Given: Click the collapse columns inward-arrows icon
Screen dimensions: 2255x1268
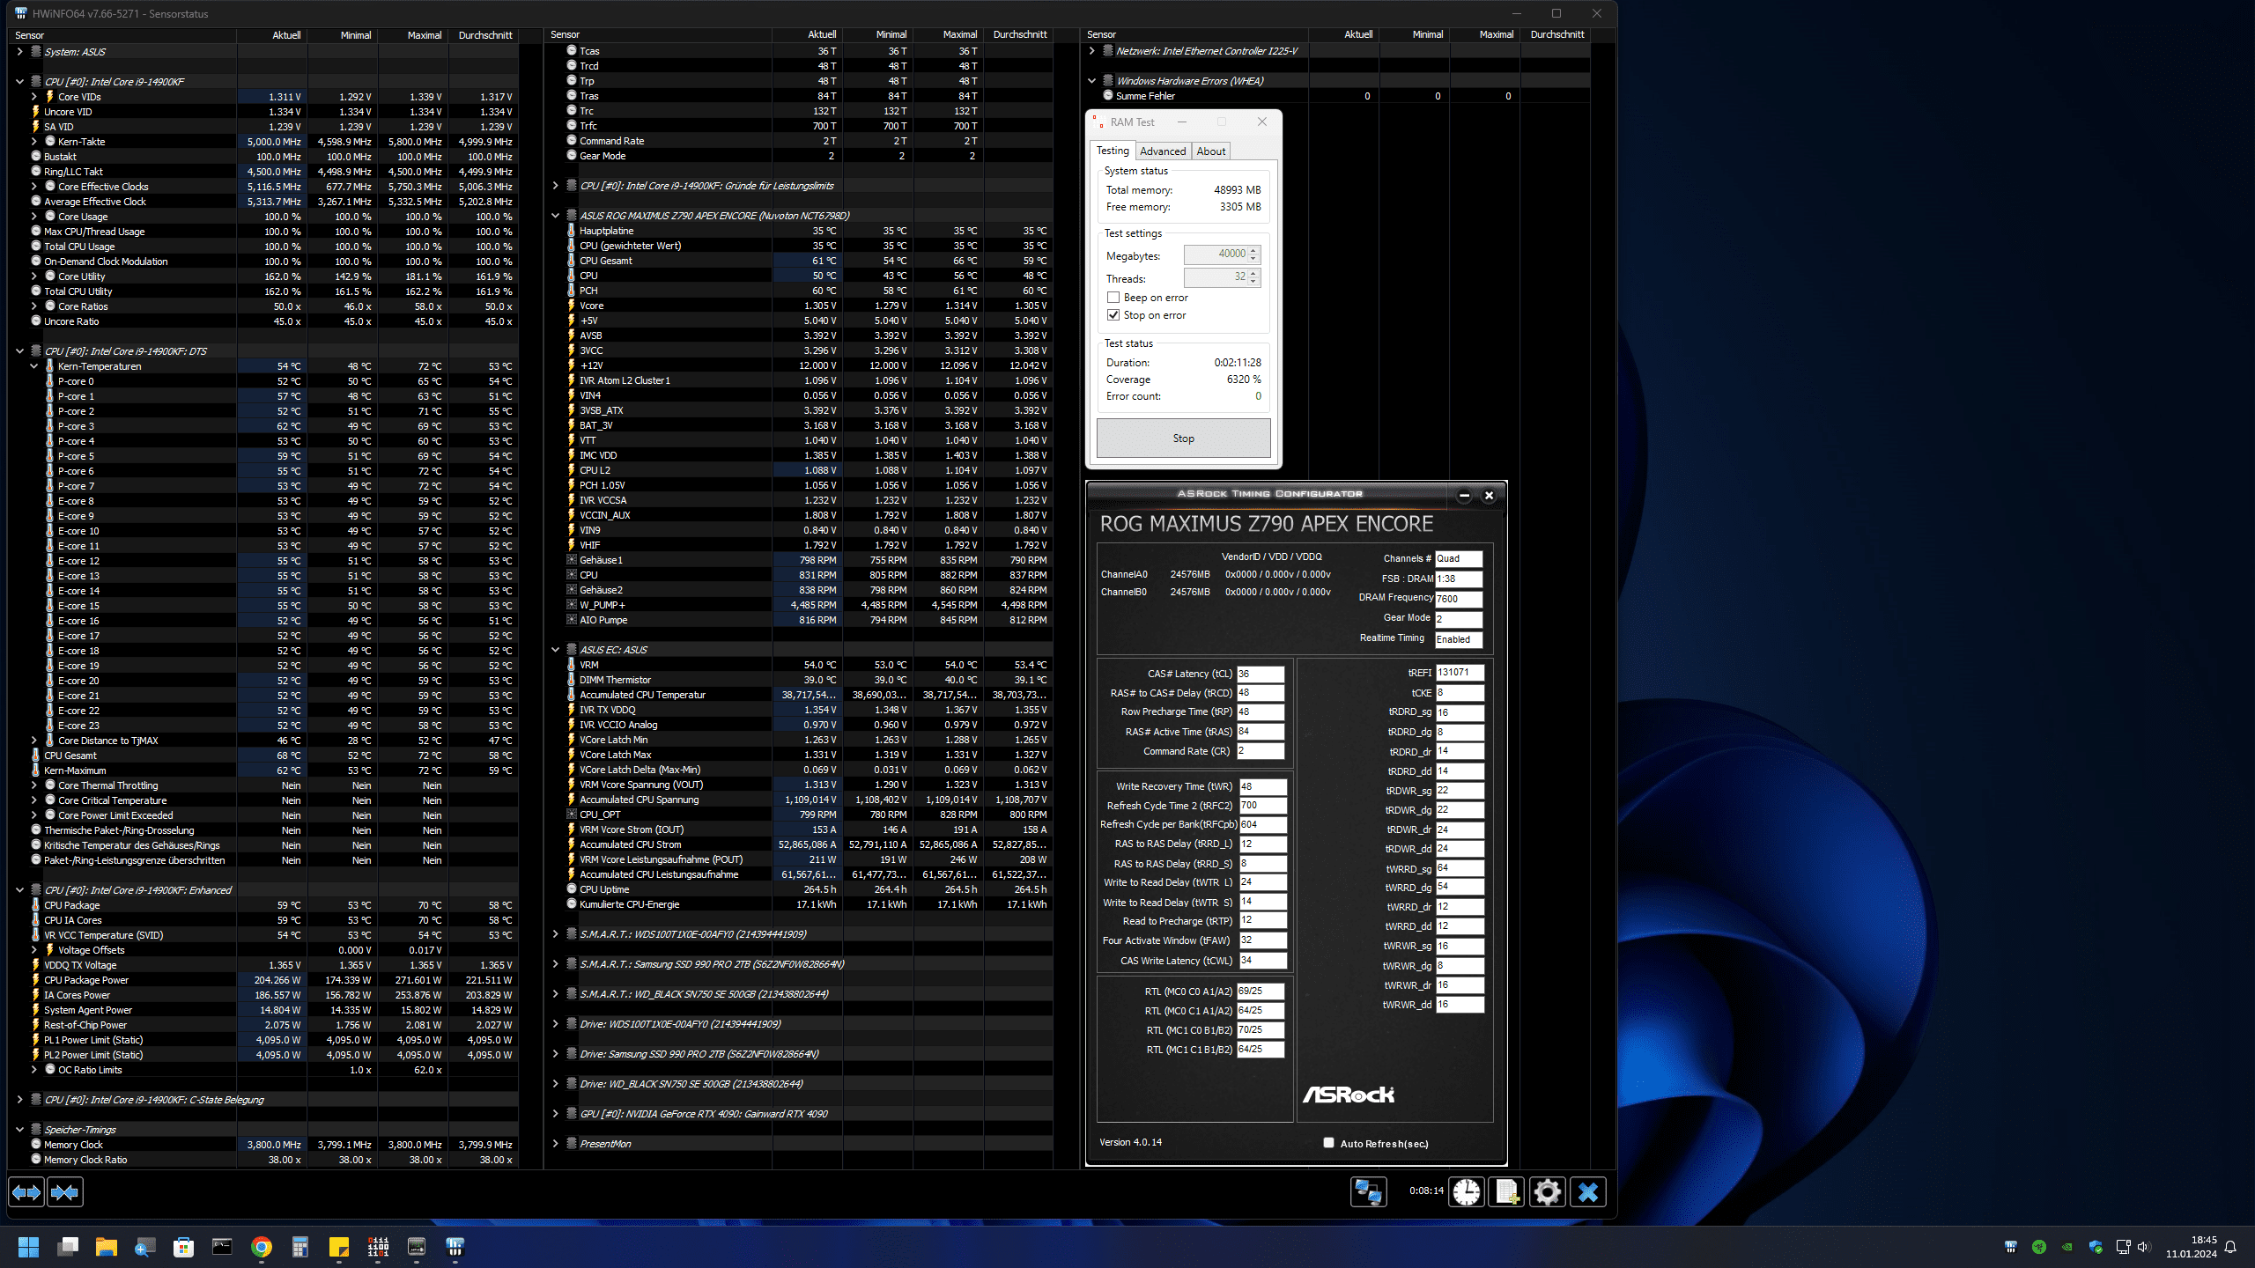Looking at the screenshot, I should pyautogui.click(x=65, y=1192).
